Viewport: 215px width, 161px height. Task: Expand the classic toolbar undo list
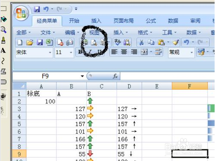click(x=193, y=42)
